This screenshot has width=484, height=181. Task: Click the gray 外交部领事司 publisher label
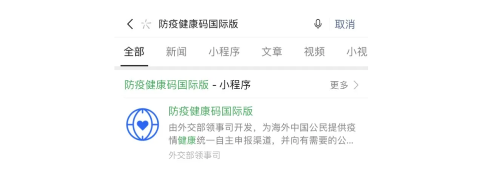(194, 155)
